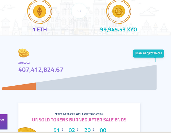This screenshot has height=133, width=171.
Task: Click the price increases note text
Action: [x=79, y=114]
